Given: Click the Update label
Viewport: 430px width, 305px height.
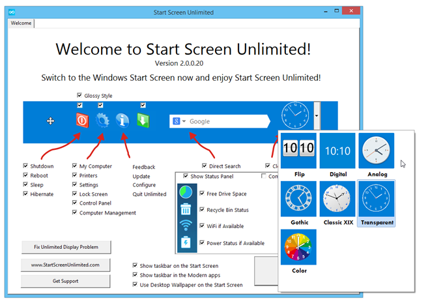Looking at the screenshot, I should pyautogui.click(x=141, y=176).
